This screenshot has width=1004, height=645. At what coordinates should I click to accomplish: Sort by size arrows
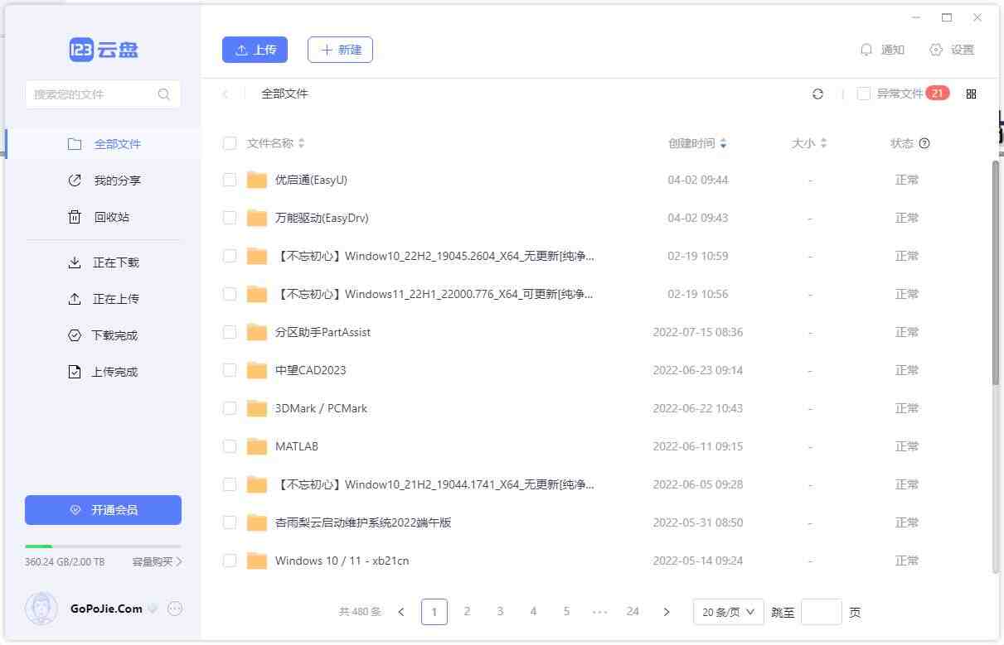[x=823, y=143]
